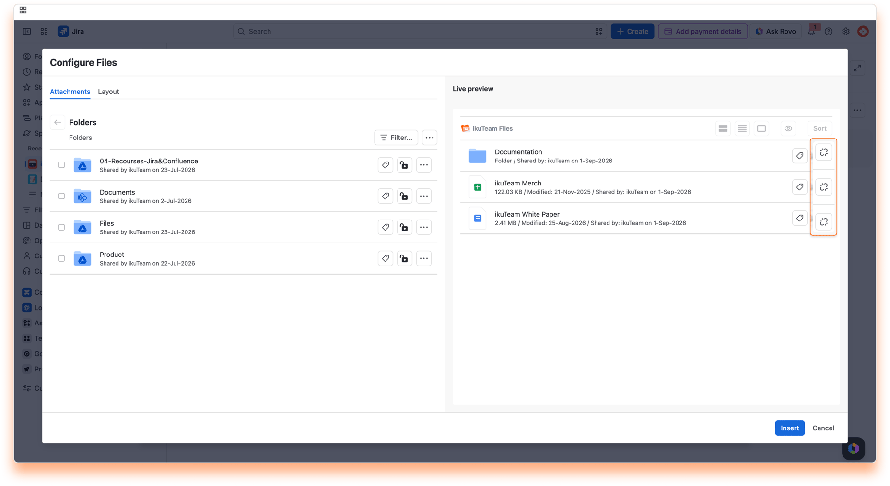Open more options menu next to Filter
This screenshot has height=486, width=890.
click(x=430, y=138)
